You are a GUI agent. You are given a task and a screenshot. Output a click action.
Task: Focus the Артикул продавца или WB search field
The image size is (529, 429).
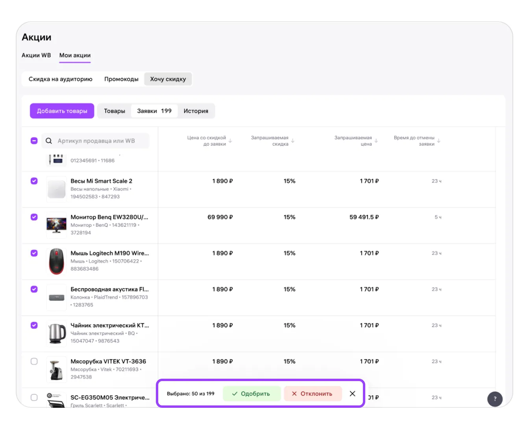pos(96,141)
